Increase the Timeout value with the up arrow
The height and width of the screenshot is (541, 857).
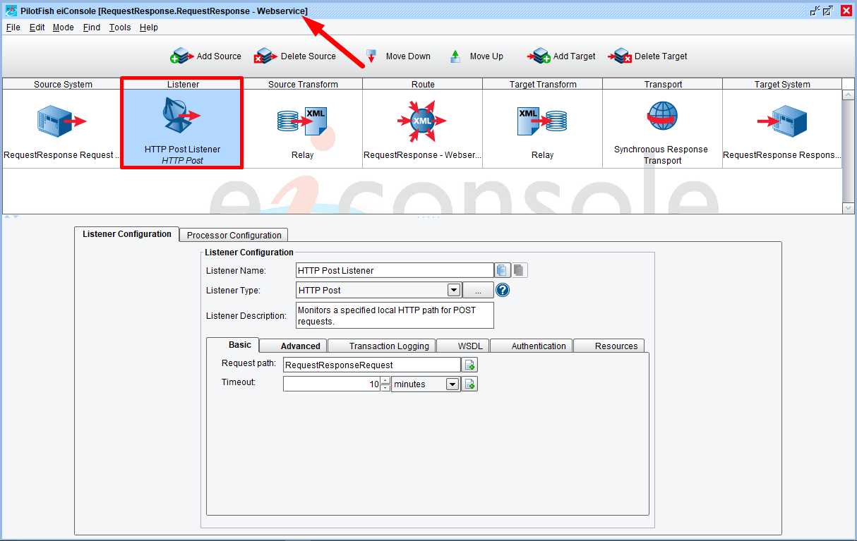coord(385,381)
